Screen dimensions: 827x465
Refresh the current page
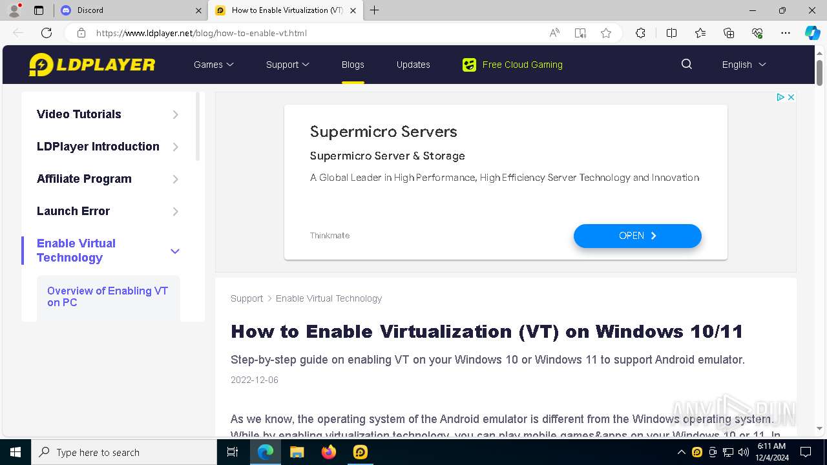pyautogui.click(x=47, y=33)
